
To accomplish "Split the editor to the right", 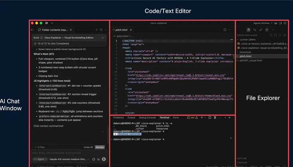I will pyautogui.click(x=225, y=30).
